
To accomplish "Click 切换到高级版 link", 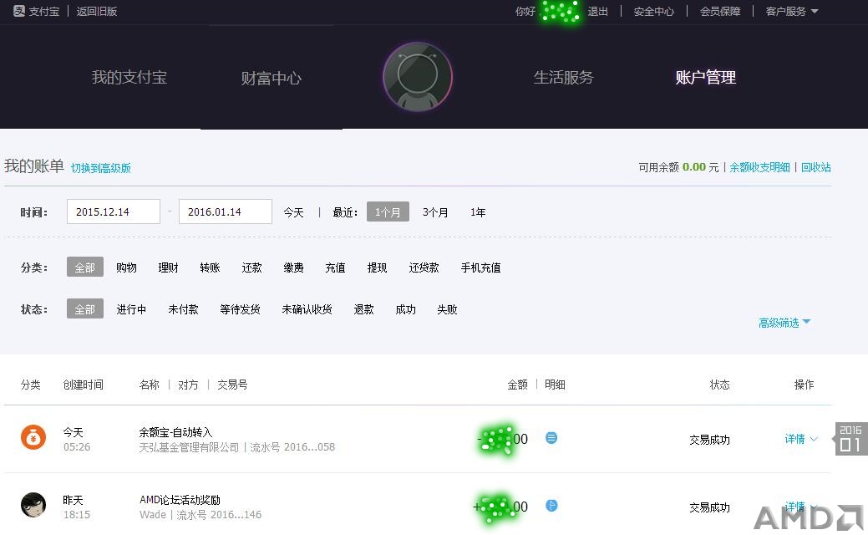I will point(101,168).
